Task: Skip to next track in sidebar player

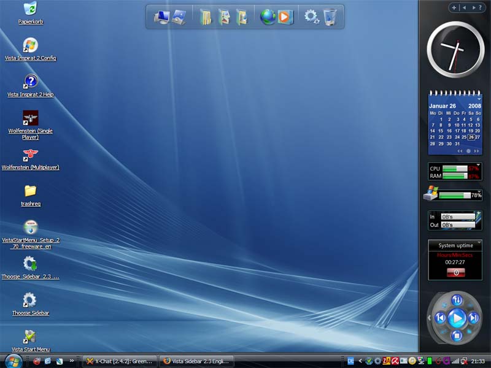Action: 473,318
